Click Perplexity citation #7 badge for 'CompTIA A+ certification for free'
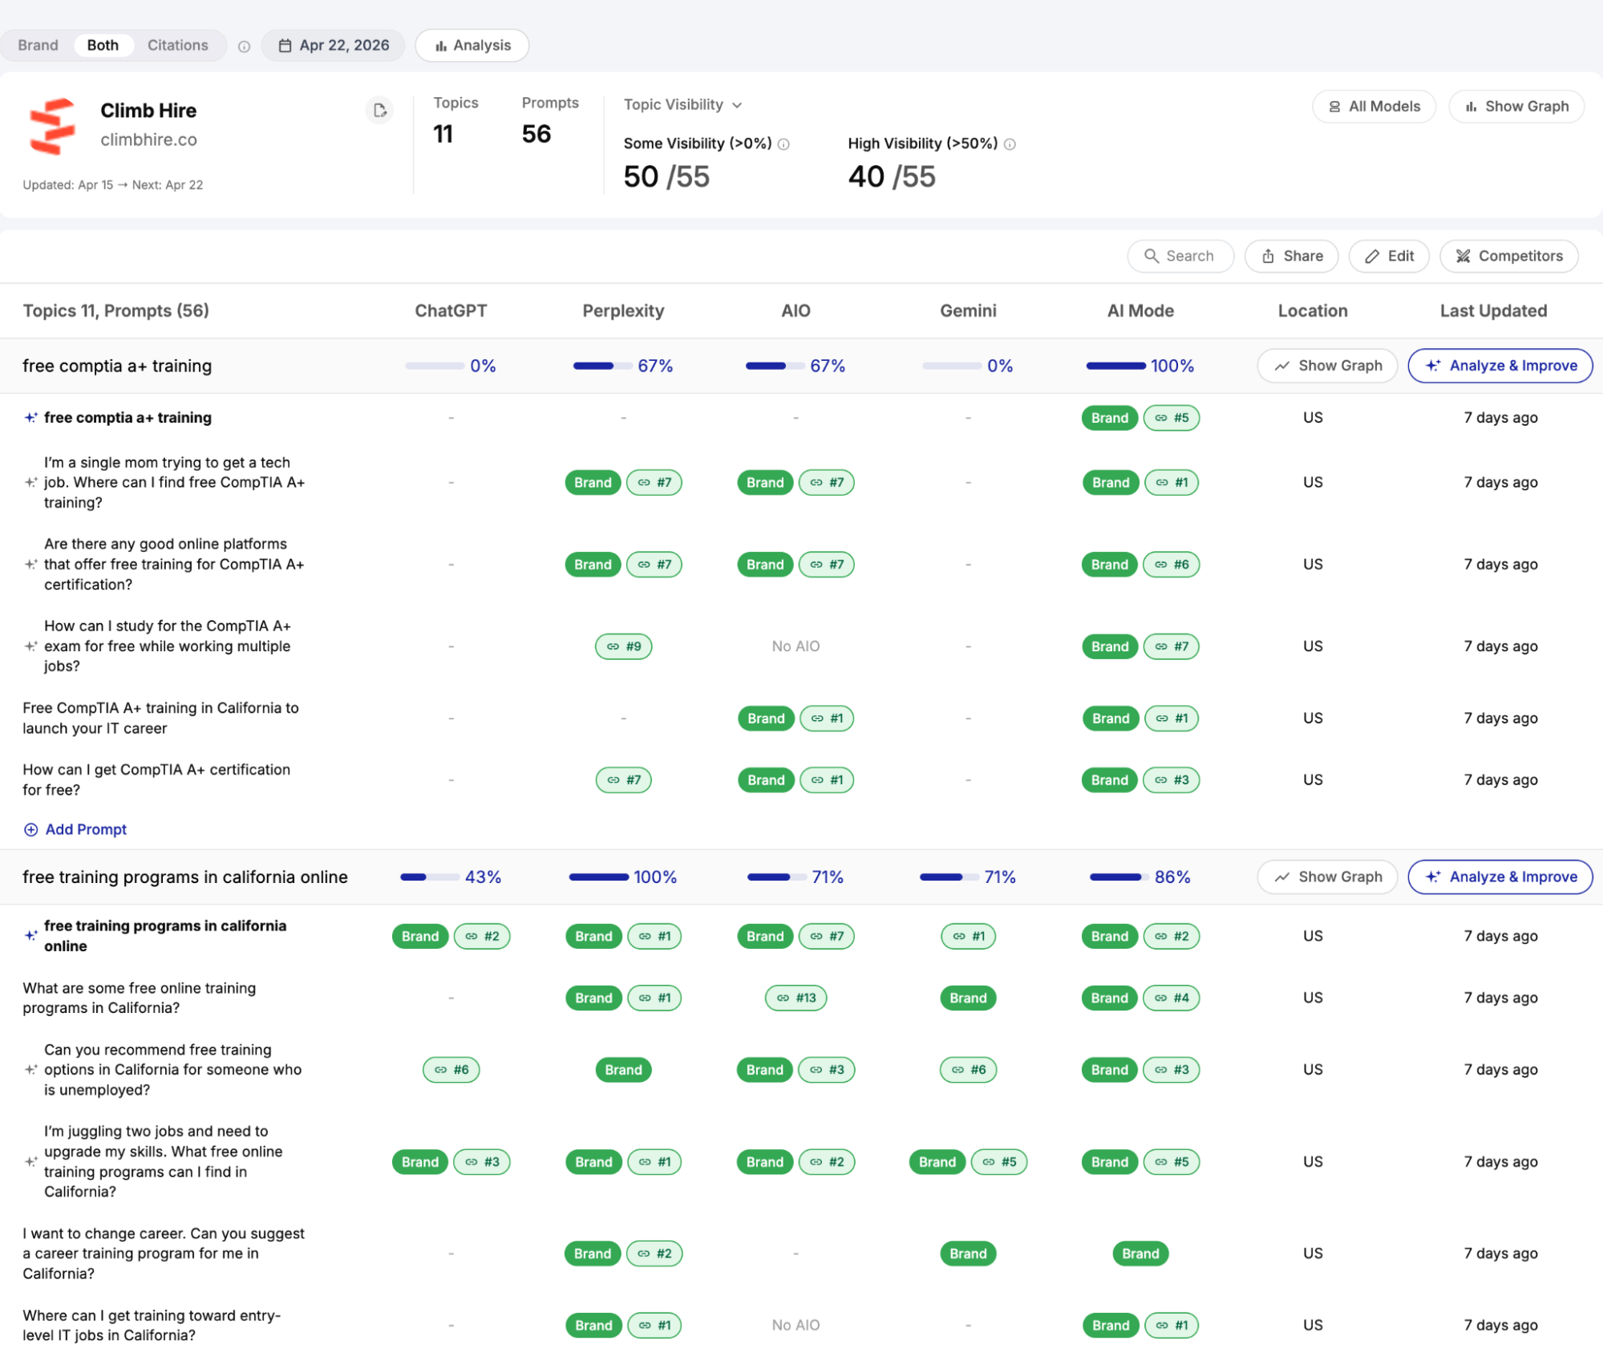This screenshot has height=1361, width=1603. tap(624, 780)
